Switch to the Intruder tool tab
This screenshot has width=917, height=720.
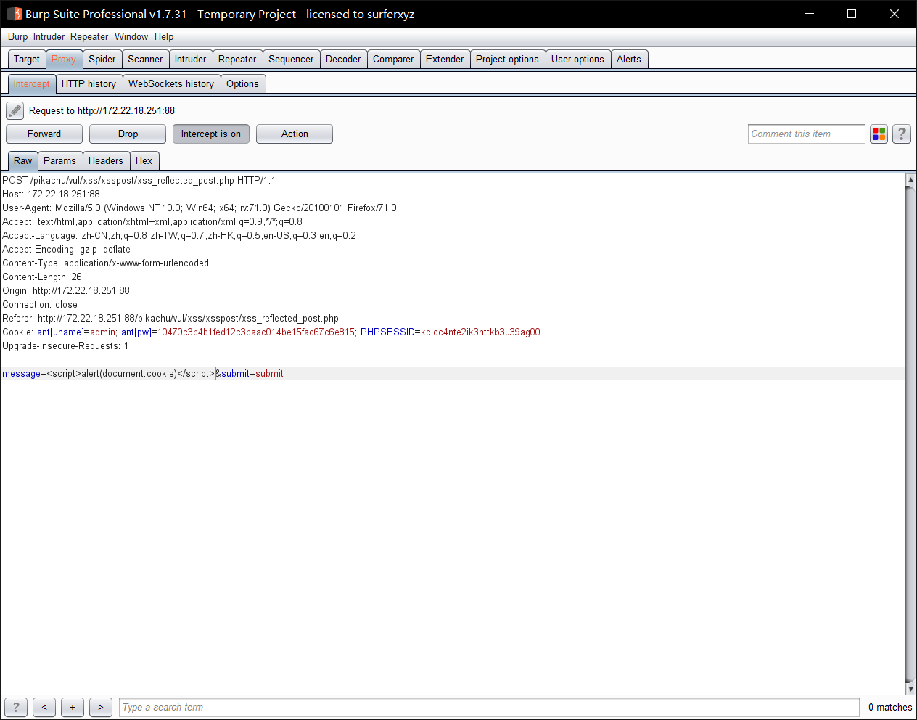[x=191, y=59]
